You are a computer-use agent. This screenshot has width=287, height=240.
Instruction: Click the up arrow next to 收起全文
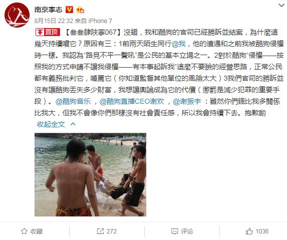[x=73, y=124]
